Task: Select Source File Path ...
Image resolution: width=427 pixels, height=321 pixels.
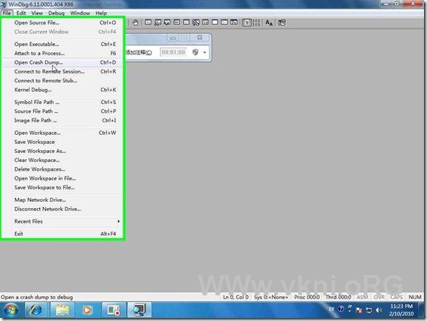Action: click(x=63, y=112)
